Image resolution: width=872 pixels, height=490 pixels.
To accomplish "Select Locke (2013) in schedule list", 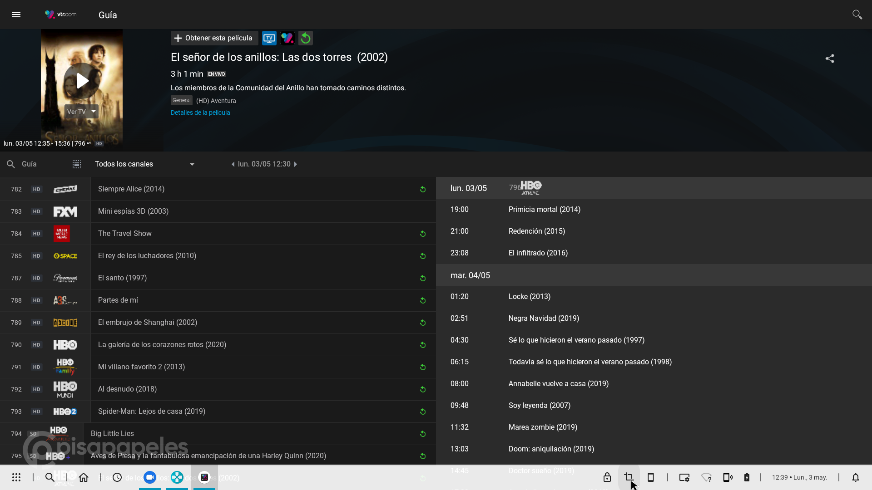I will pos(530,297).
